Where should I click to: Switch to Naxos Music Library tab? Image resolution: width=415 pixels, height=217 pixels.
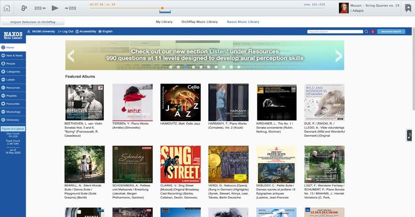pos(243,21)
